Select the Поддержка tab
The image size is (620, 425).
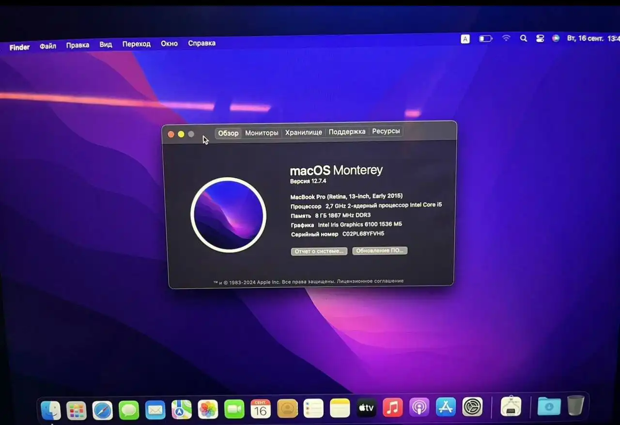347,131
